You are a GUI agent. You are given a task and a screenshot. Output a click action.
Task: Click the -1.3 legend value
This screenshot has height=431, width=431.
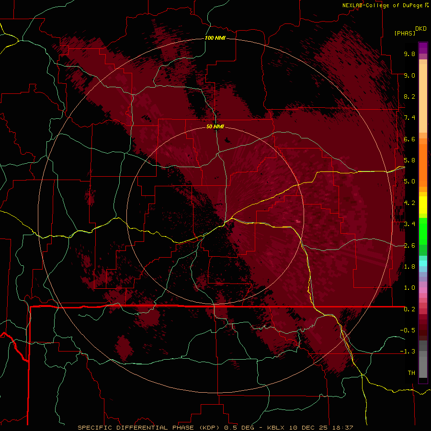pyautogui.click(x=408, y=352)
